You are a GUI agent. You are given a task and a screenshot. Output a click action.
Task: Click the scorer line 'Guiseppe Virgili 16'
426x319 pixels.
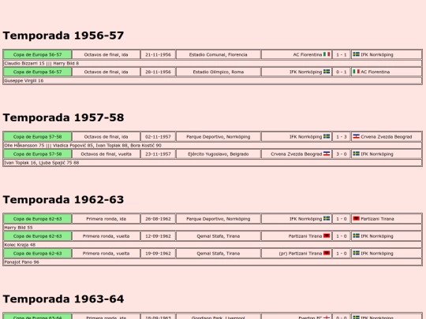click(213, 80)
